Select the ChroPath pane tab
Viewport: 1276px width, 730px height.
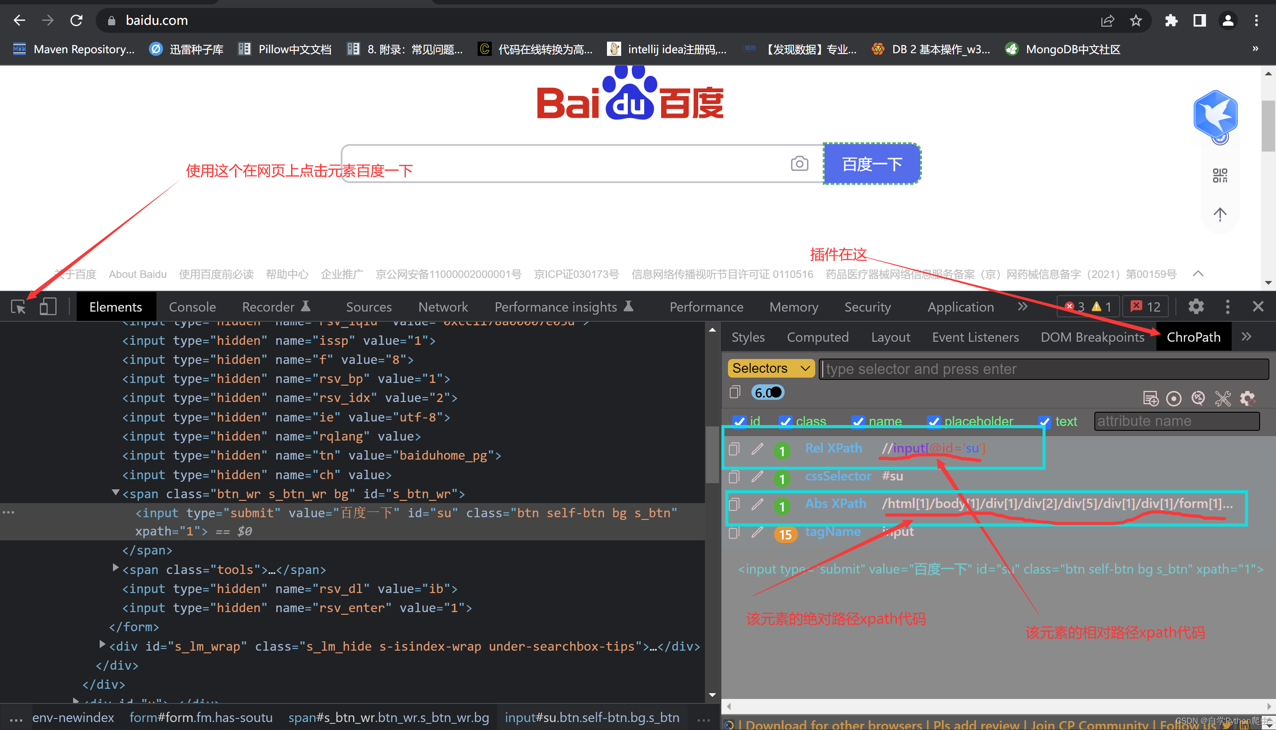tap(1193, 337)
